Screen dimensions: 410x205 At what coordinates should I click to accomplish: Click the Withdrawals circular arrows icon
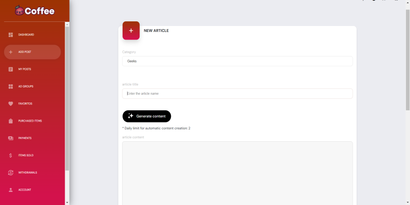click(x=11, y=173)
